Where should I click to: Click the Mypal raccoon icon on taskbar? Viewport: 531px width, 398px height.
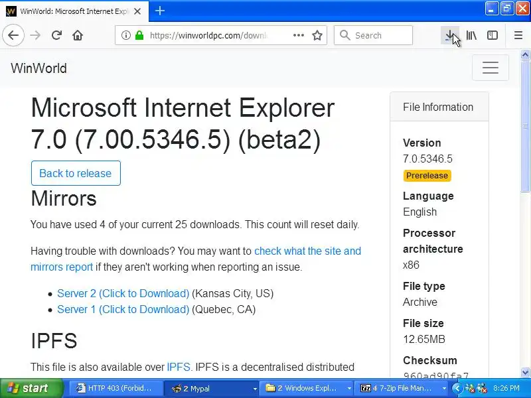click(177, 388)
